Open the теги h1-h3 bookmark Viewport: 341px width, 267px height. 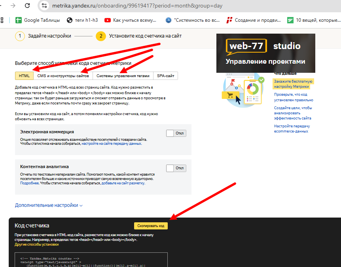82,20
